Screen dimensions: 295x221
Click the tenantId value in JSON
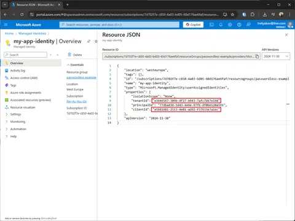click(x=186, y=101)
